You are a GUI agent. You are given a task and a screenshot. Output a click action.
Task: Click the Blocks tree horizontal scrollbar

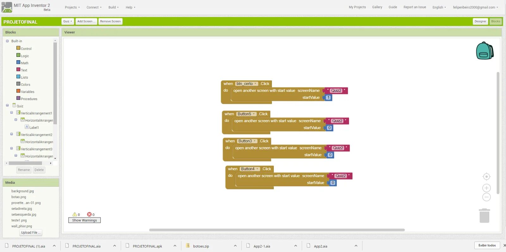point(25,163)
